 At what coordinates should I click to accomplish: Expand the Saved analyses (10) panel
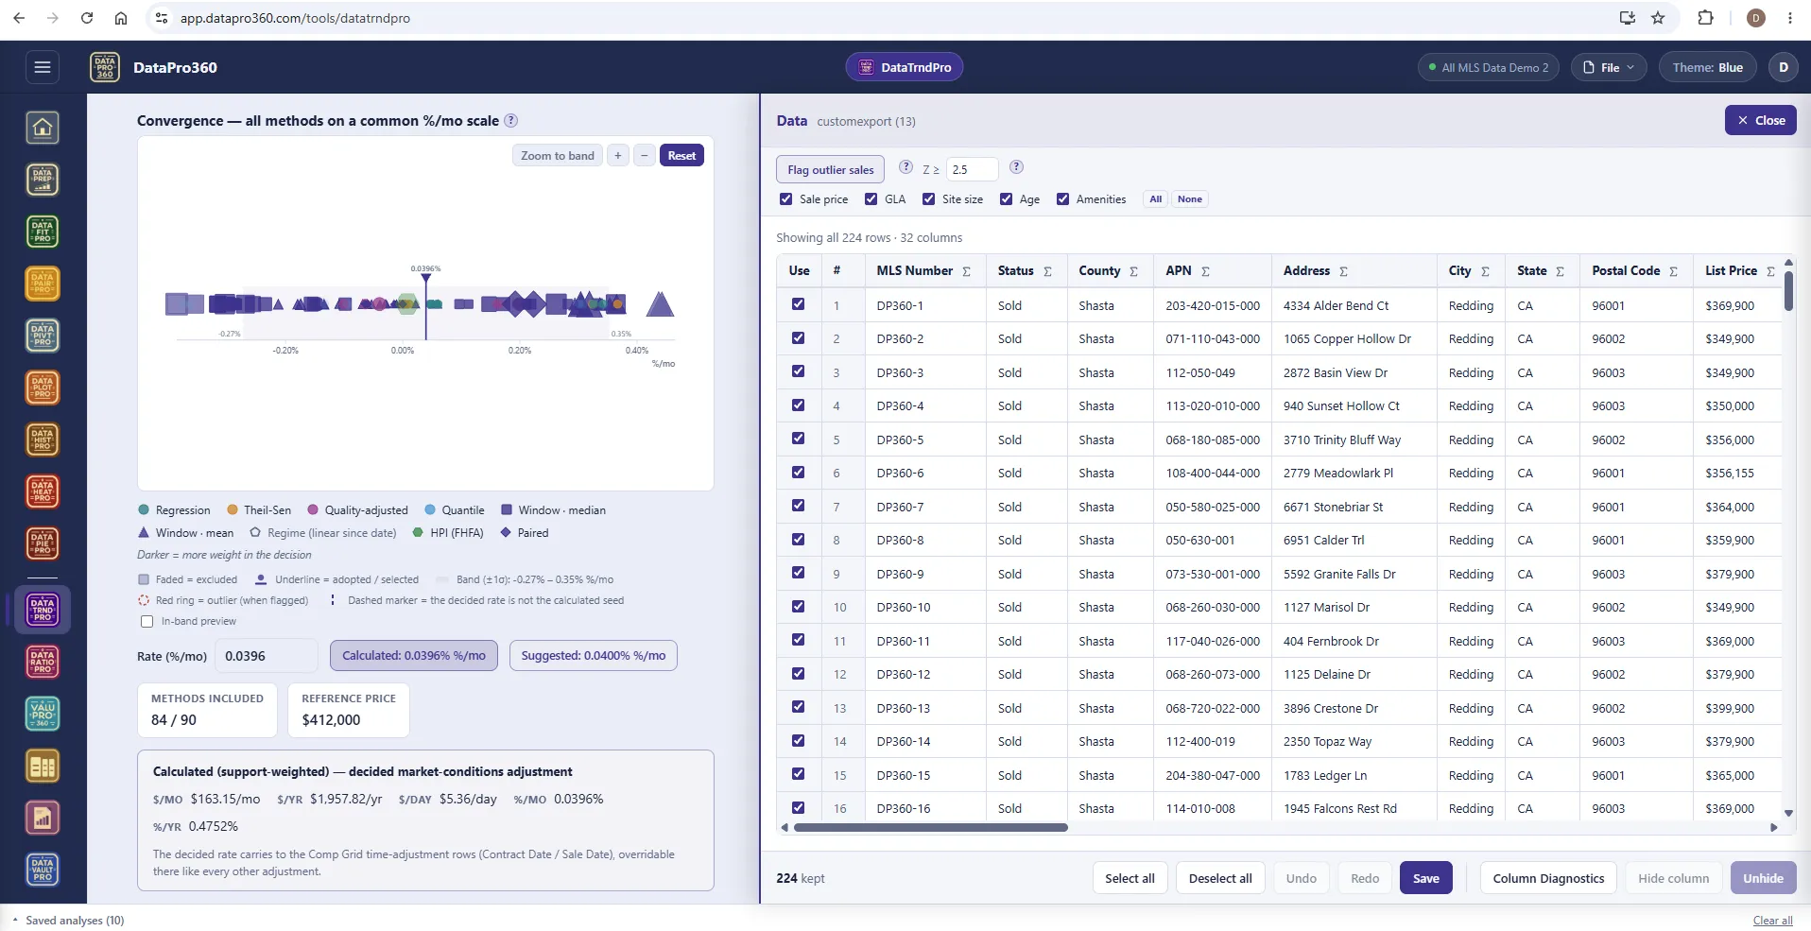pyautogui.click(x=68, y=920)
